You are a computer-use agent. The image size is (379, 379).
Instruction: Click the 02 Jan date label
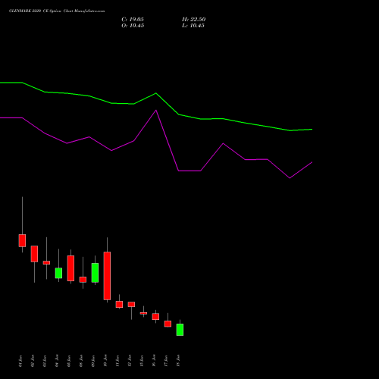(x=33, y=361)
